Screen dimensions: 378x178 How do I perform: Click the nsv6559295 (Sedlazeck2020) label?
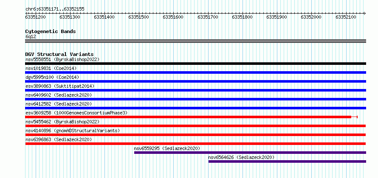167,148
